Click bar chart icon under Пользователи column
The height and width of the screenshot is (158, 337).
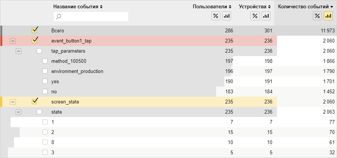[227, 16]
